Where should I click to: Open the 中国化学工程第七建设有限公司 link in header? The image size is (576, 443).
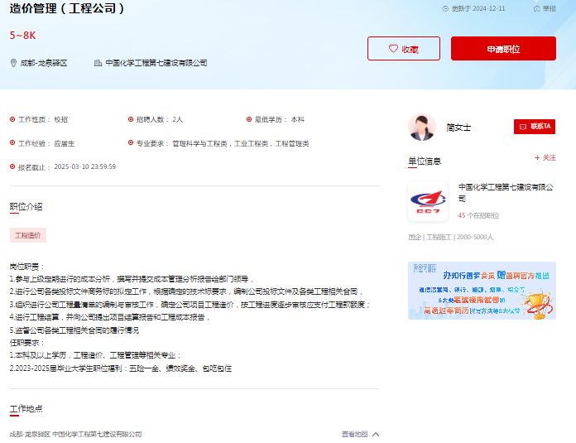point(156,63)
